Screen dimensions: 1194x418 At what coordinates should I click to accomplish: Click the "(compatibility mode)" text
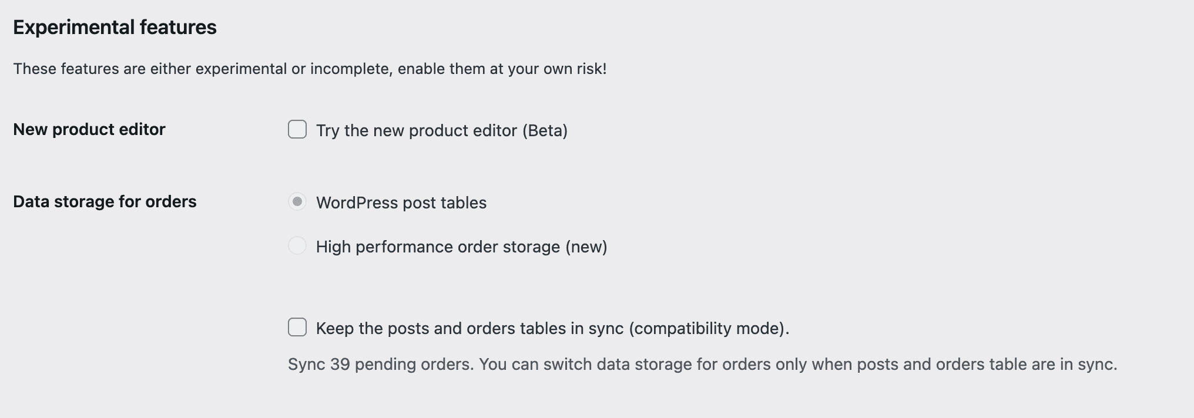[709, 328]
